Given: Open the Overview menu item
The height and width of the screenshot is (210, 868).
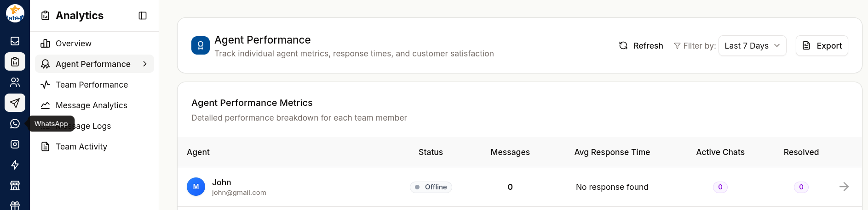Looking at the screenshot, I should 94,43.
